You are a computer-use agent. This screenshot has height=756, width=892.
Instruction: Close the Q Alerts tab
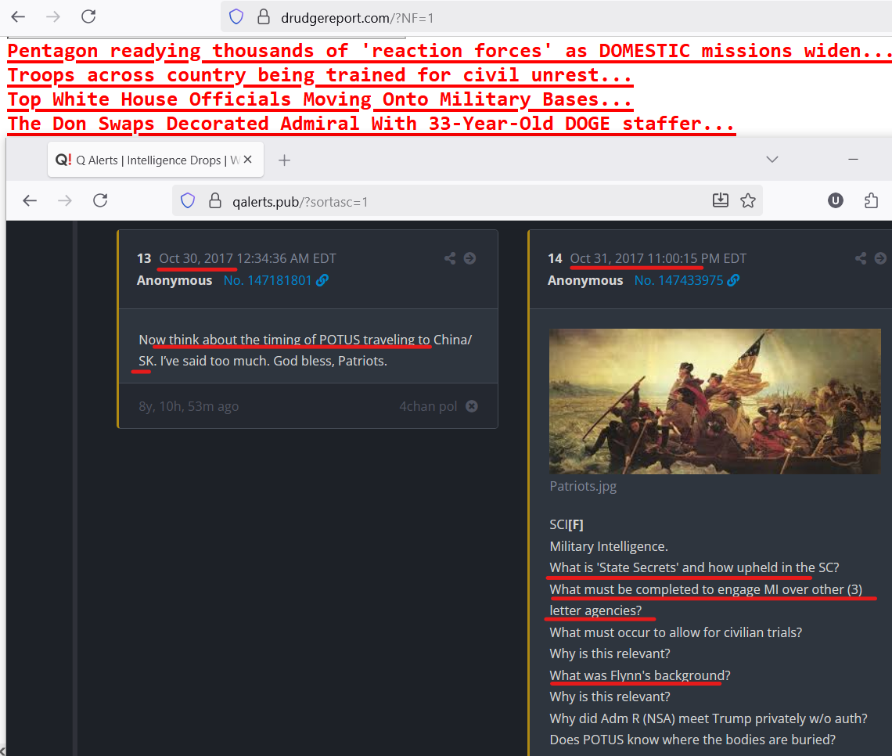247,160
